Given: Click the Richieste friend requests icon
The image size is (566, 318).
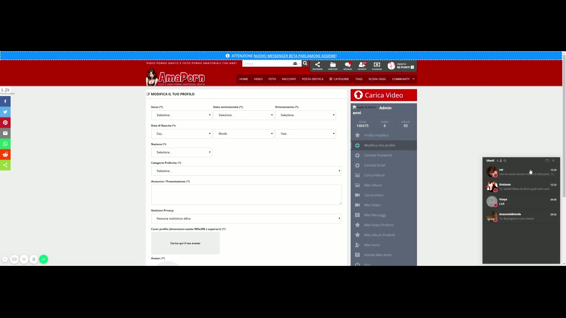Looking at the screenshot, I should click(362, 65).
